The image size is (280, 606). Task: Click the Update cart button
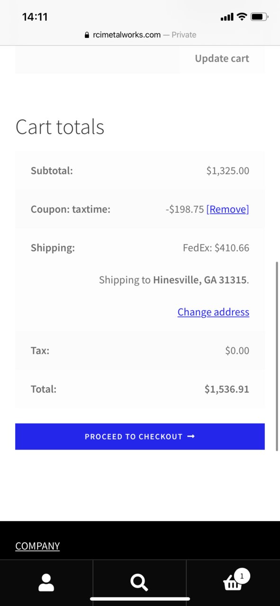(222, 59)
